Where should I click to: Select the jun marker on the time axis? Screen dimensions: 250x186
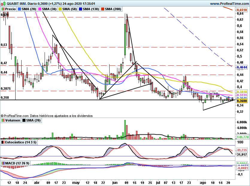(115, 183)
